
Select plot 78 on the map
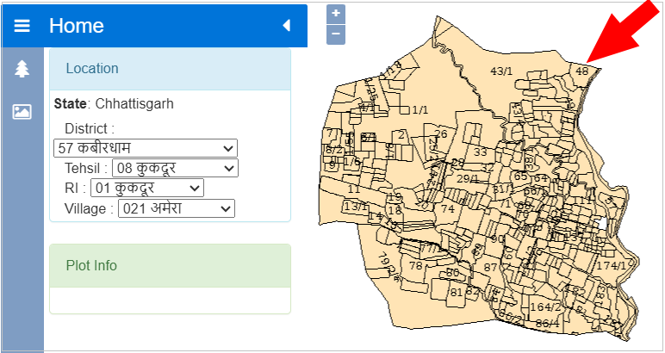click(x=416, y=266)
